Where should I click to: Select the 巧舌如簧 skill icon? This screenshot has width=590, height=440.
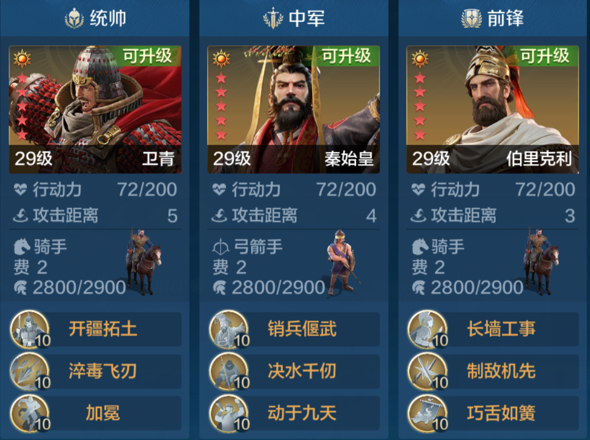pos(427,413)
